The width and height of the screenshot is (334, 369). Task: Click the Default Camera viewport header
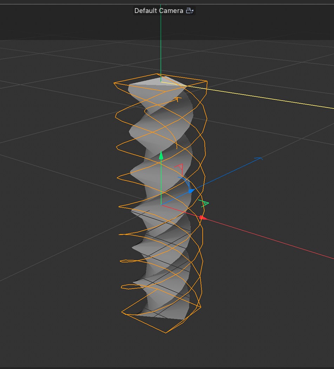[x=164, y=11]
